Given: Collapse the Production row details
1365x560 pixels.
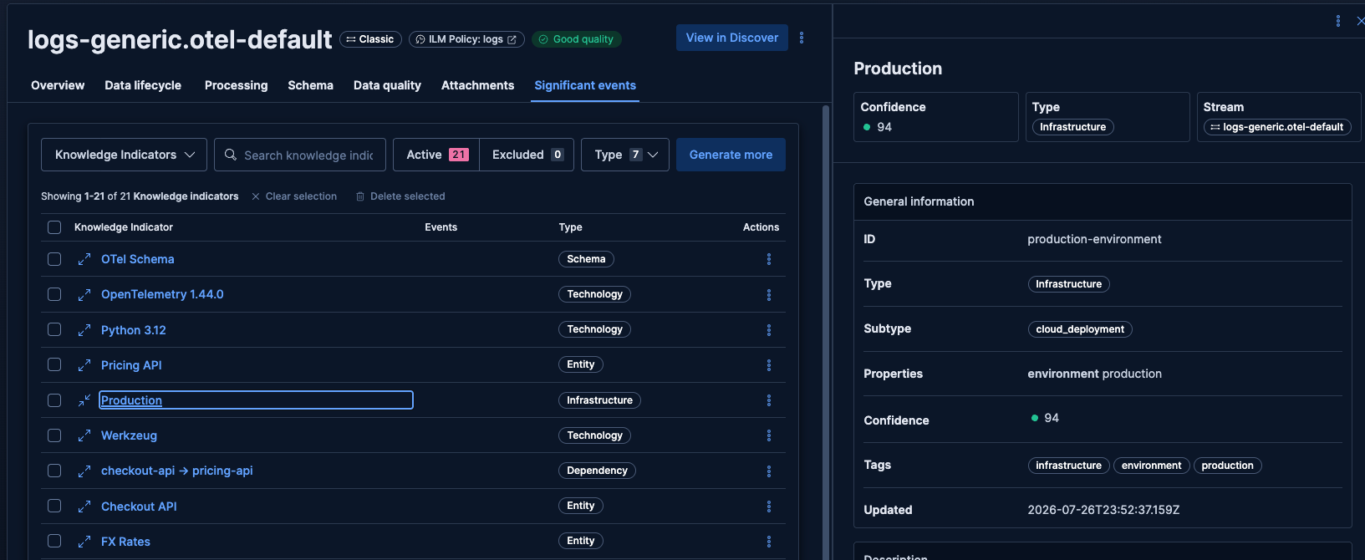Looking at the screenshot, I should pos(84,400).
